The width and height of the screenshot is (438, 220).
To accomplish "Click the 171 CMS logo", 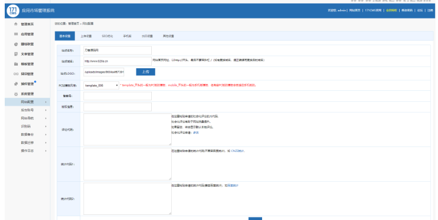I will click(13, 11).
